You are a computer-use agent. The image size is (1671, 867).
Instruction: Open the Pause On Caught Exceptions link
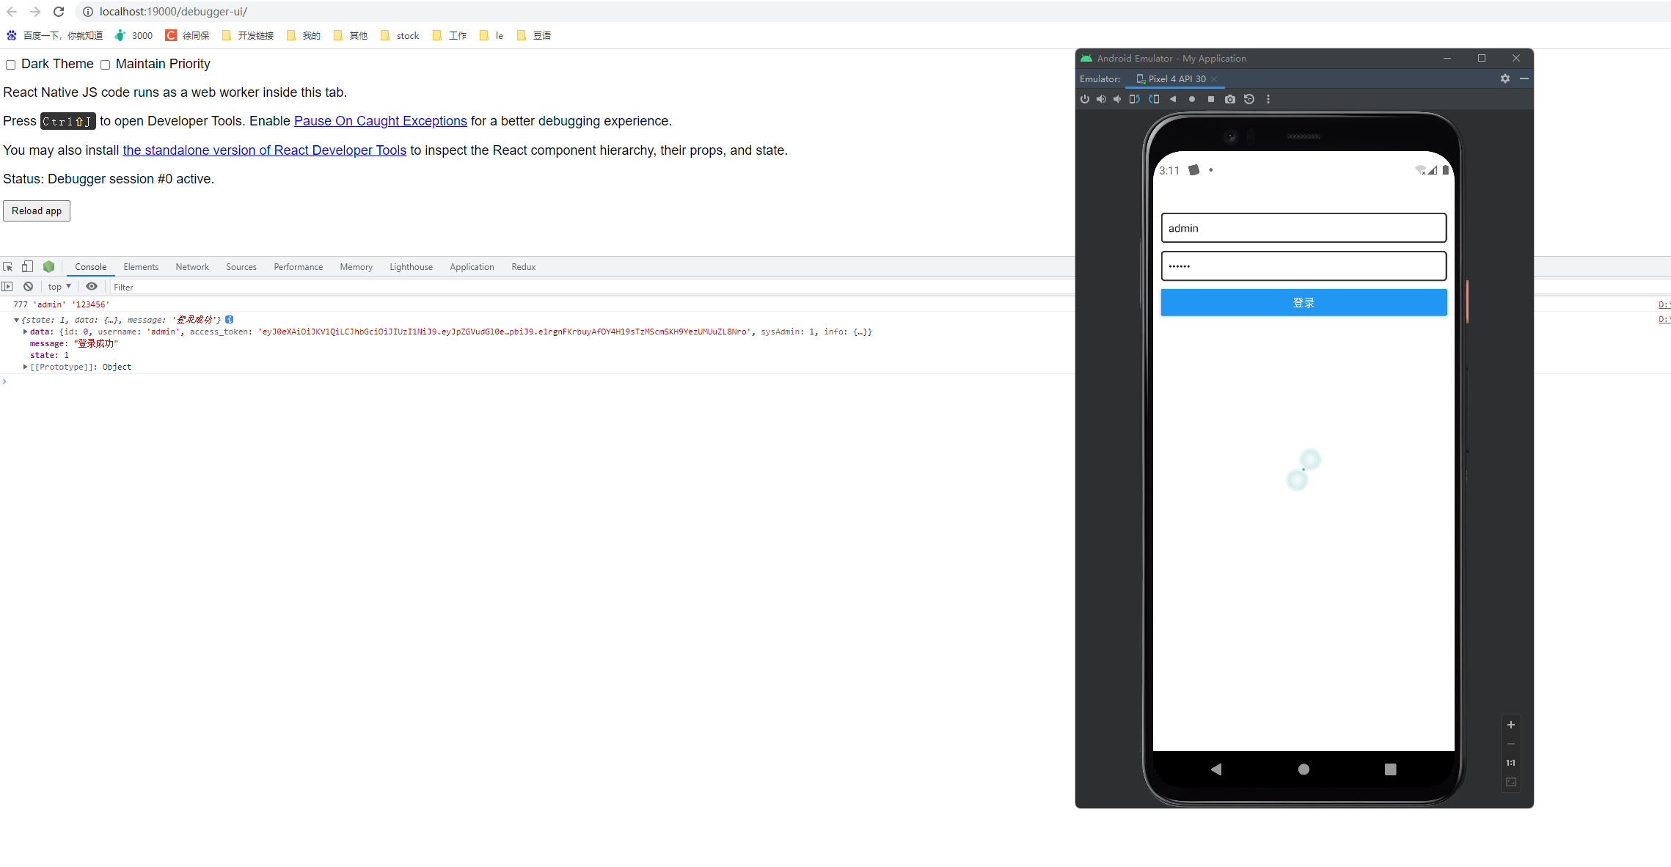point(380,121)
